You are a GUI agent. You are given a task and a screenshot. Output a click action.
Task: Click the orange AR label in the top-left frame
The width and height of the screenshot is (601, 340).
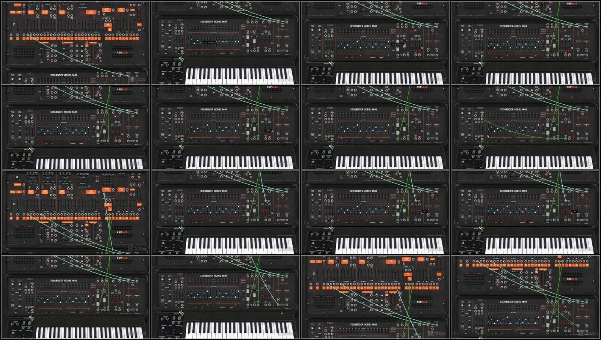pyautogui.click(x=108, y=25)
